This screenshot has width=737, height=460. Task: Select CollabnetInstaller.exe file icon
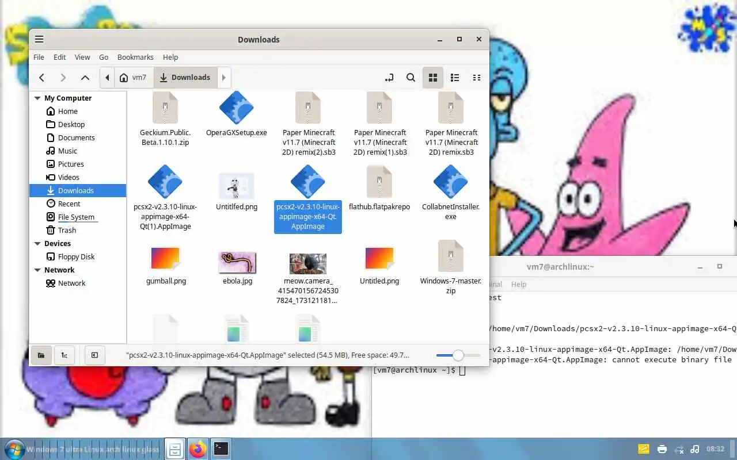click(x=451, y=182)
